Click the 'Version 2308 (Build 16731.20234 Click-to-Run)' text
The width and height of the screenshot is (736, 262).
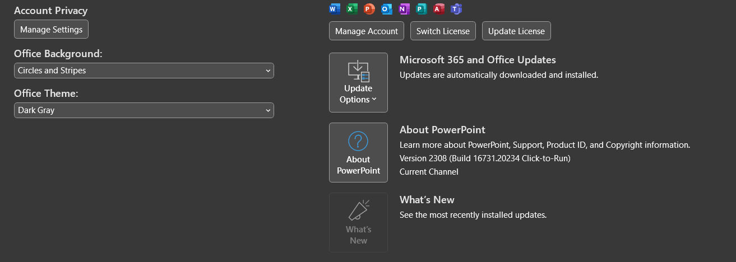(x=485, y=158)
